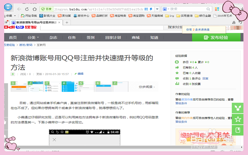
Task: Click the green star favorite button
Action: pos(238,119)
